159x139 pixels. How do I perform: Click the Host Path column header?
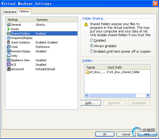point(125,67)
